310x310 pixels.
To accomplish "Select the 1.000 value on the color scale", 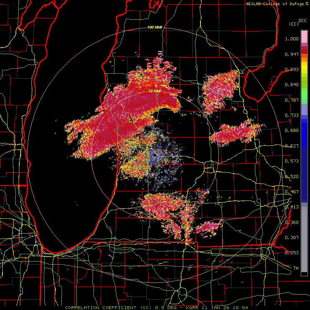I will (x=292, y=39).
